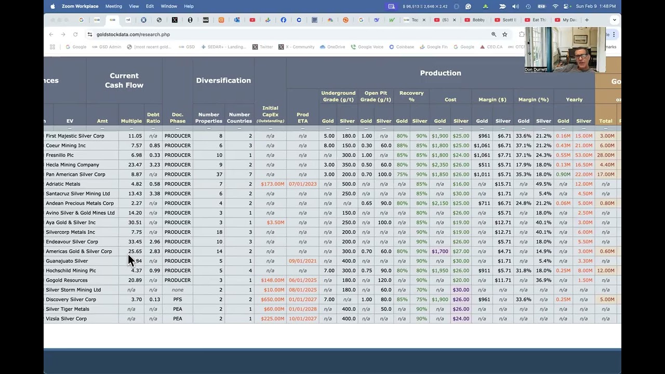Image resolution: width=665 pixels, height=374 pixels.
Task: Open the Edit menu
Action: [x=150, y=6]
